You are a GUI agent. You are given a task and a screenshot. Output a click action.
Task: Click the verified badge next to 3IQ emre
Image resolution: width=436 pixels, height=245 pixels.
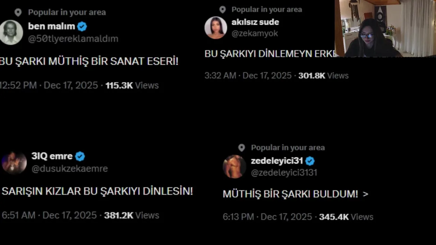(80, 157)
